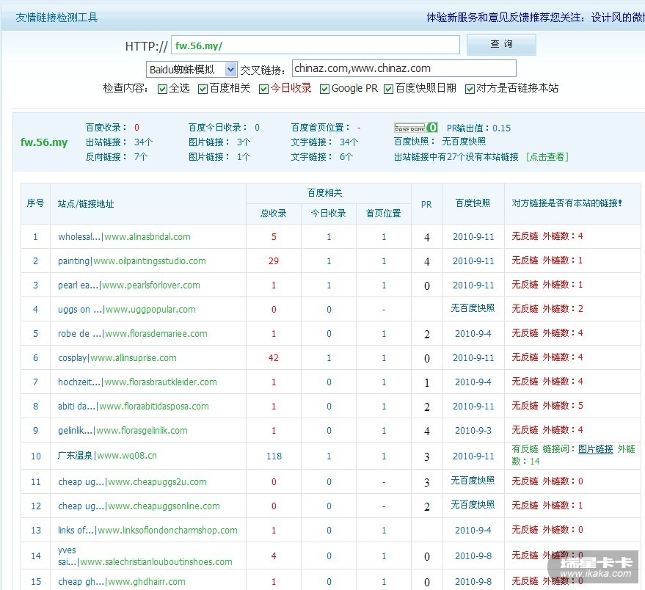Toggle the 全选 checkbox
Viewport: 645px width, 590px height.
click(163, 89)
